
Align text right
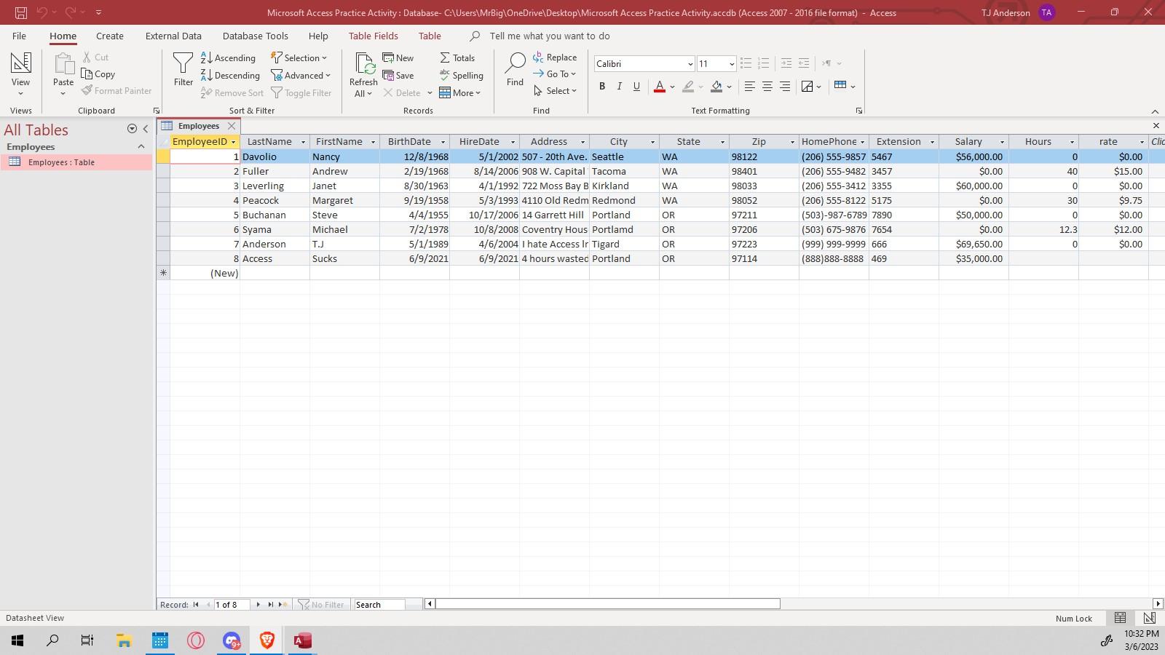click(784, 86)
